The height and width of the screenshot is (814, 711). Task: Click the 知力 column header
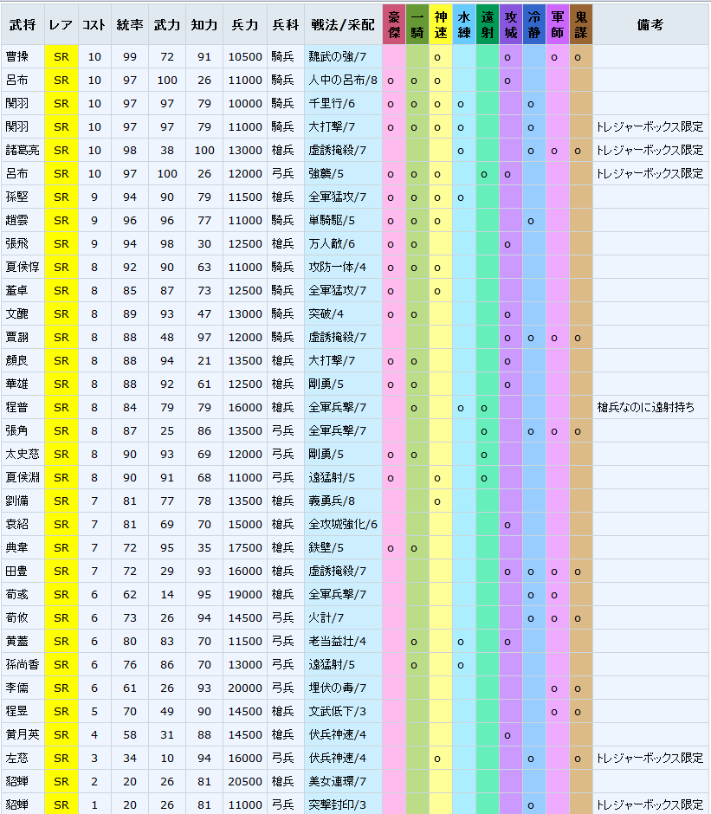tap(204, 24)
